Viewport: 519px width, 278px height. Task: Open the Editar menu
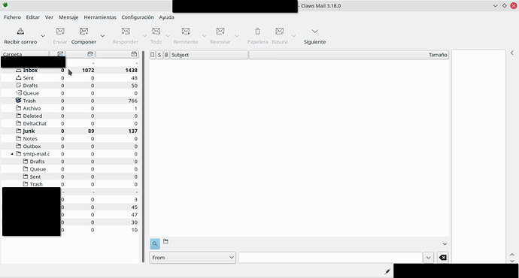pyautogui.click(x=33, y=17)
